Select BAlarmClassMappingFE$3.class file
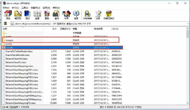190x110 pixels. point(62,77)
